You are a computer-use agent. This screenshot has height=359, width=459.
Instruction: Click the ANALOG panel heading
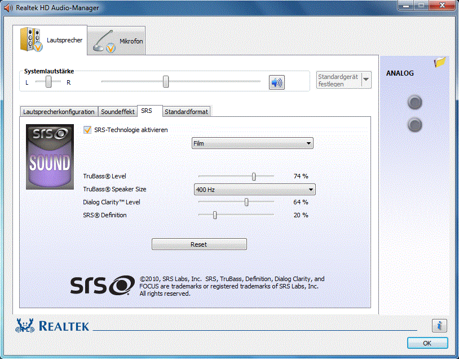coord(400,73)
